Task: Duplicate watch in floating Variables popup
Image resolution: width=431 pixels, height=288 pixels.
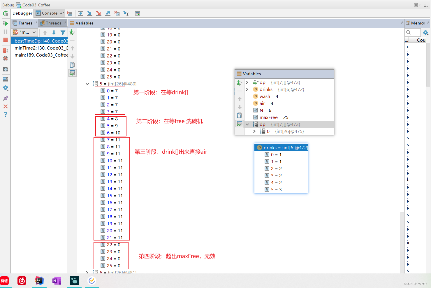Action: (x=240, y=115)
